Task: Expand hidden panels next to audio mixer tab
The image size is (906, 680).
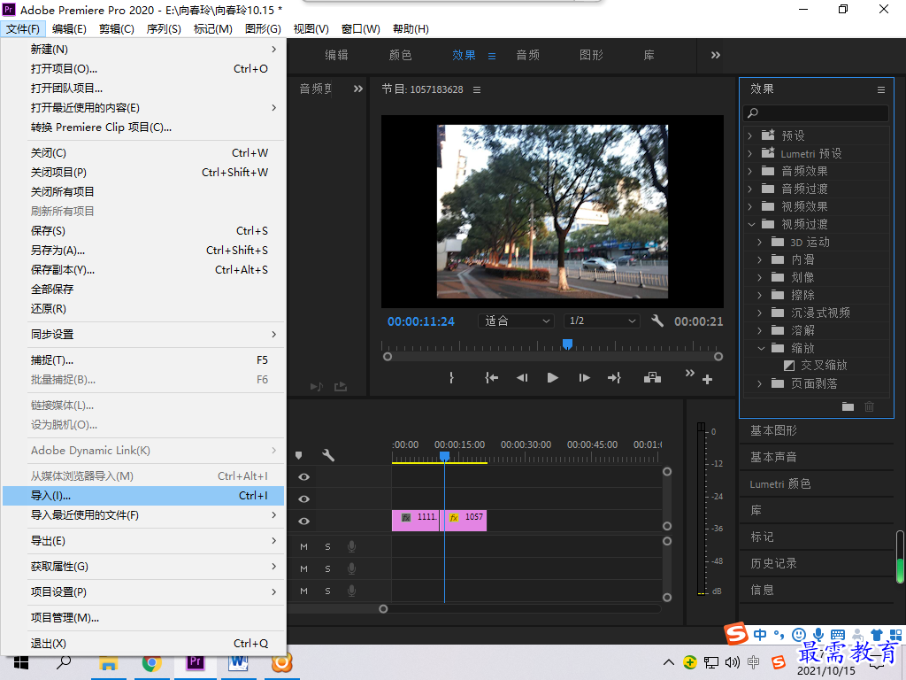Action: coord(358,89)
